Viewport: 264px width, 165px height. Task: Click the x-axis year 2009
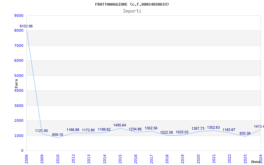click(x=42, y=159)
